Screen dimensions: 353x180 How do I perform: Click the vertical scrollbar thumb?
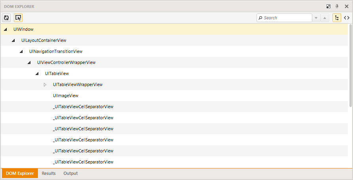tap(350, 65)
